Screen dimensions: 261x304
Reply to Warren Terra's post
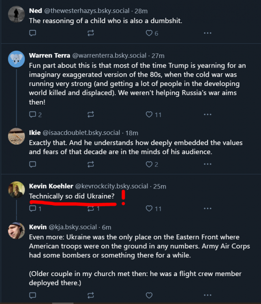pos(33,115)
